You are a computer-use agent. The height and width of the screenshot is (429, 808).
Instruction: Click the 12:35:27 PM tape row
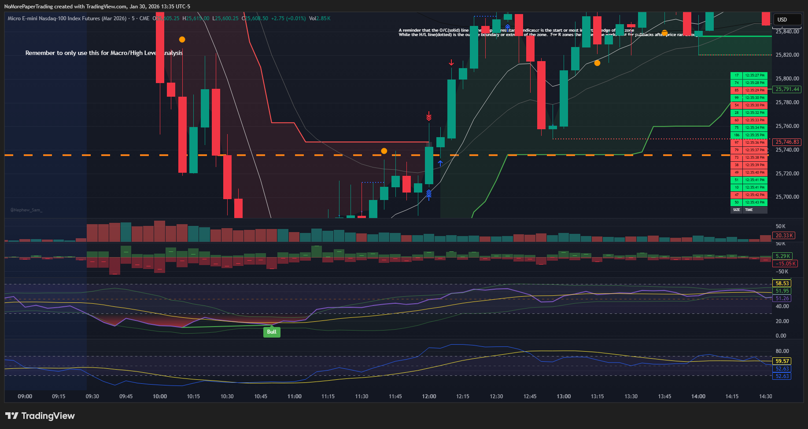(749, 76)
